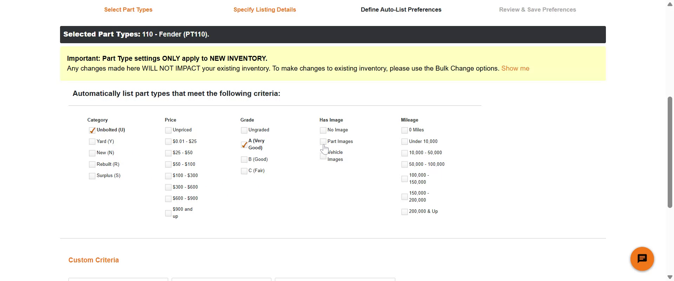Click the page vertical scrollbar thumb
The height and width of the screenshot is (281, 674).
click(670, 152)
